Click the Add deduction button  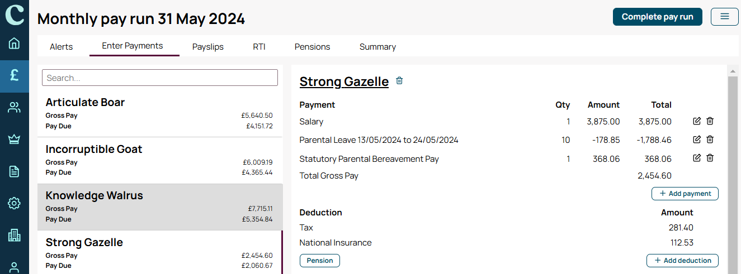click(683, 261)
